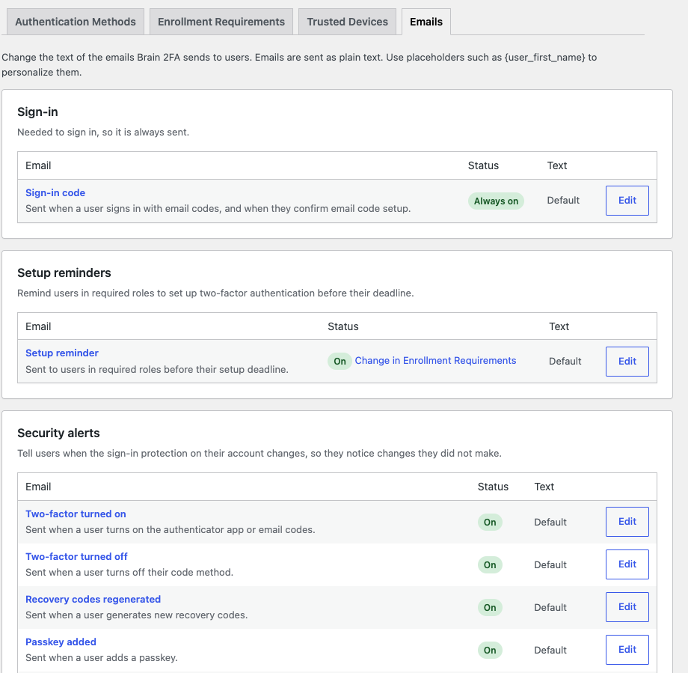Click the Setup reminders section heading
Image resolution: width=688 pixels, height=673 pixels.
(64, 272)
